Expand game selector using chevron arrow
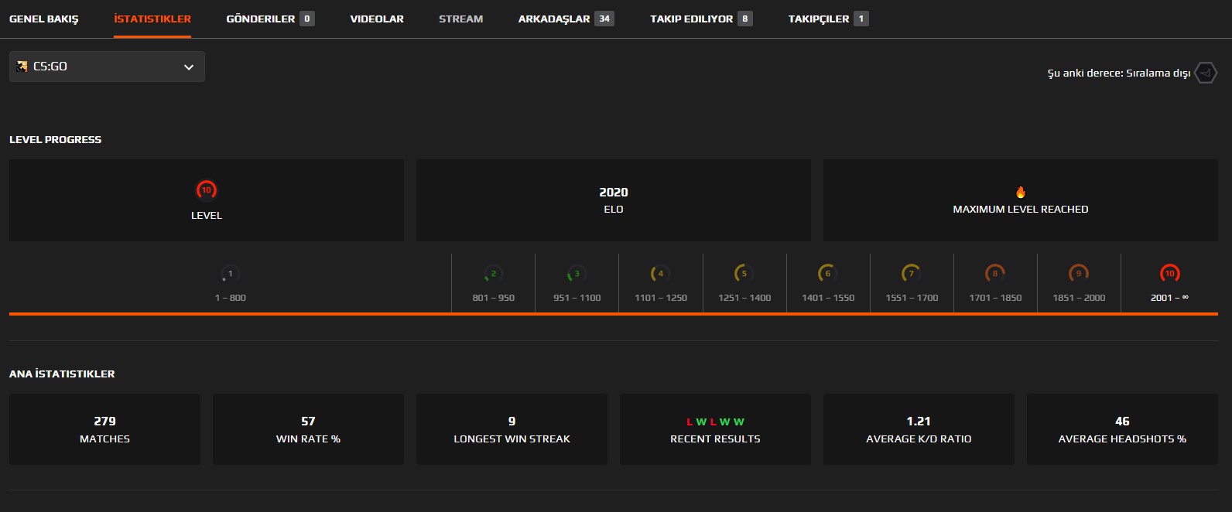 189,67
